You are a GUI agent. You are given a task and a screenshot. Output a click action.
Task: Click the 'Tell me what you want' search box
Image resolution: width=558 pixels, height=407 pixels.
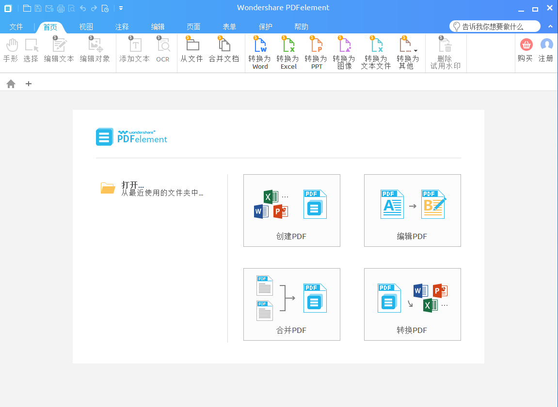[494, 27]
